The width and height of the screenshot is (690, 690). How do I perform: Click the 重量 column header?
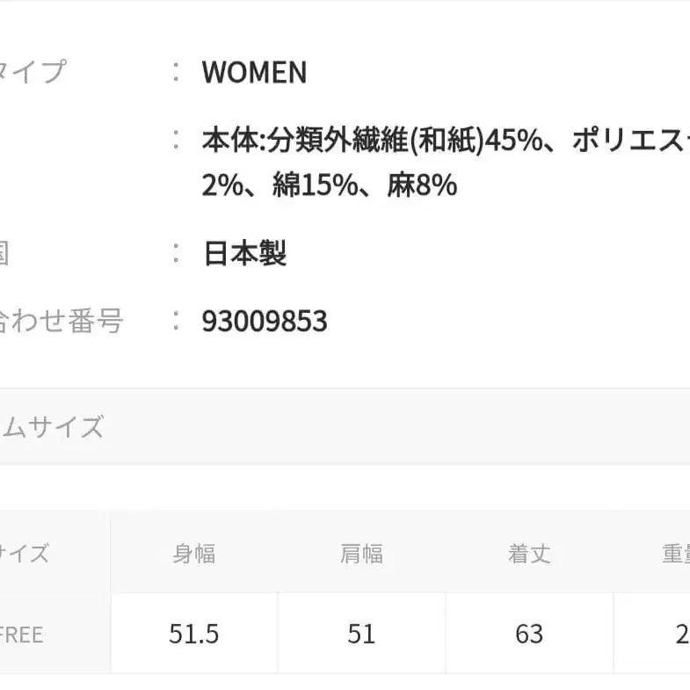point(675,554)
